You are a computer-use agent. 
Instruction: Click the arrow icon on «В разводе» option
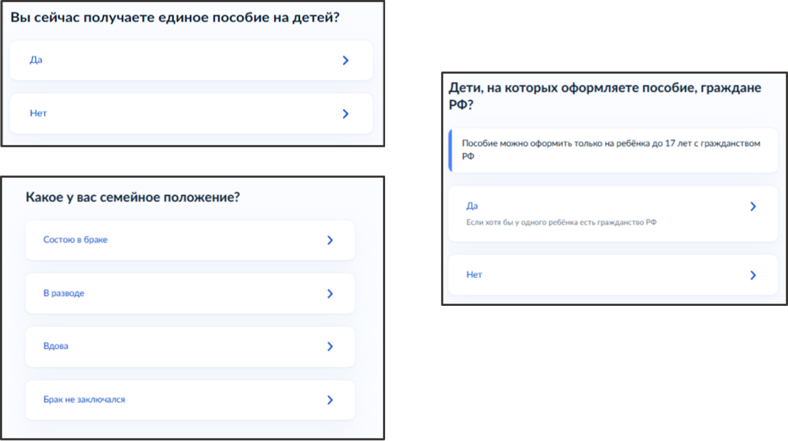[x=331, y=293]
